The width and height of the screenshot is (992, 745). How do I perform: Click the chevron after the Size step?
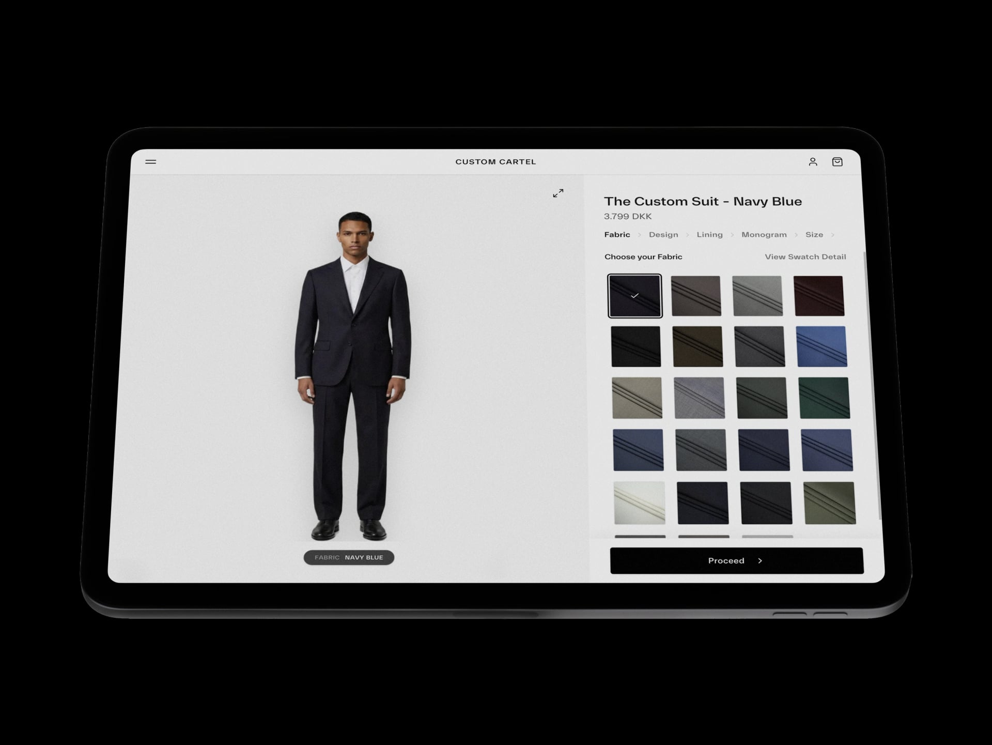(x=833, y=235)
